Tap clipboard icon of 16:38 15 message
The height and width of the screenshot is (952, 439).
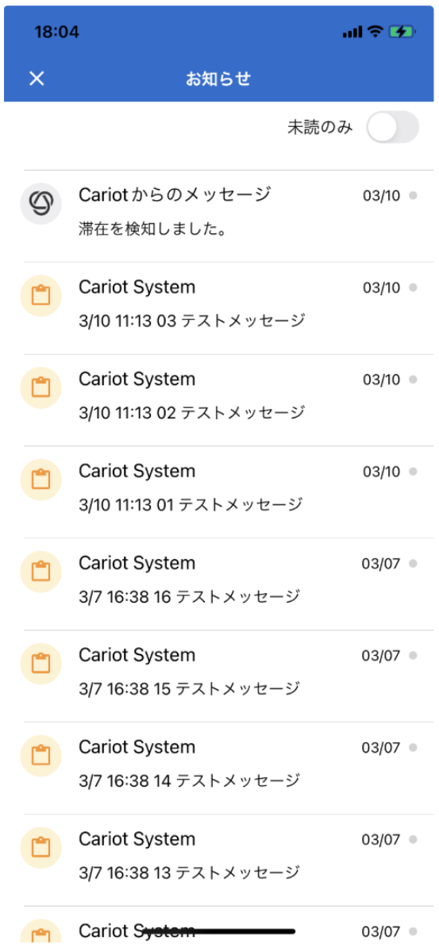tap(41, 663)
